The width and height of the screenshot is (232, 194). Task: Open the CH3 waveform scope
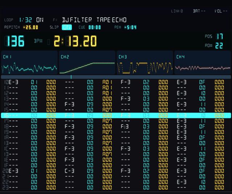point(145,63)
